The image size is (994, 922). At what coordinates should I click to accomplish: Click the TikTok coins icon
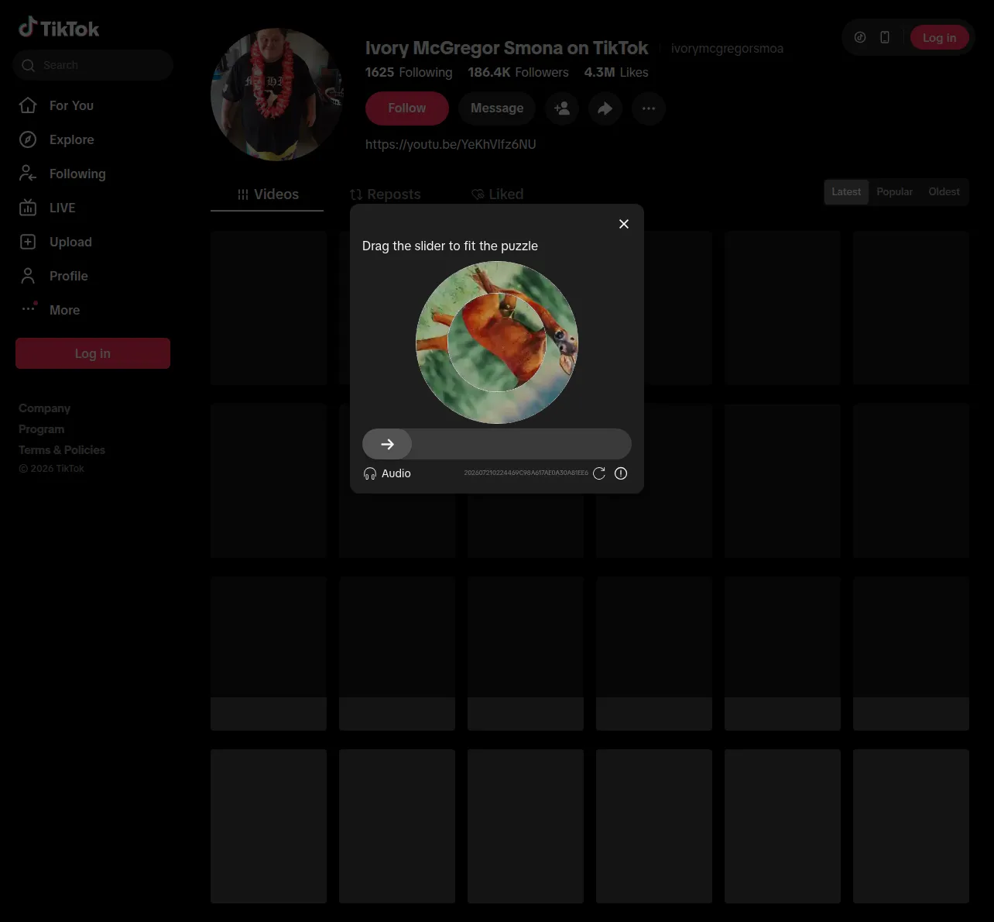[860, 37]
